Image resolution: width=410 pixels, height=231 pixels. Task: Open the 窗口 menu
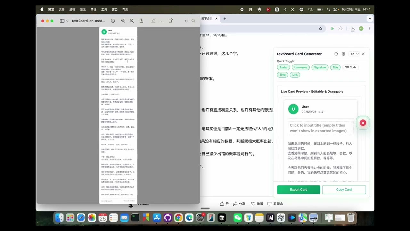(115, 10)
